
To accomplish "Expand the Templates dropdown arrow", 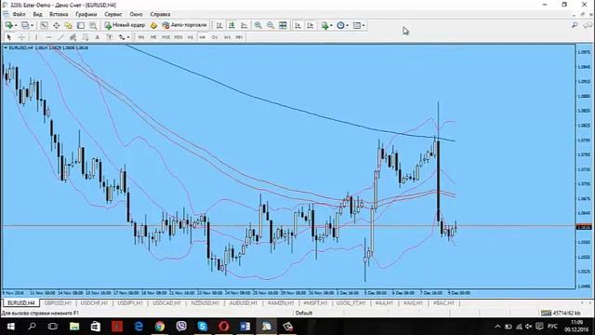I will coord(364,25).
